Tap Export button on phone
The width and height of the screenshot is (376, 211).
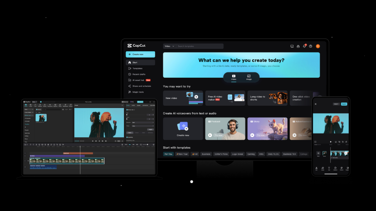(344, 104)
